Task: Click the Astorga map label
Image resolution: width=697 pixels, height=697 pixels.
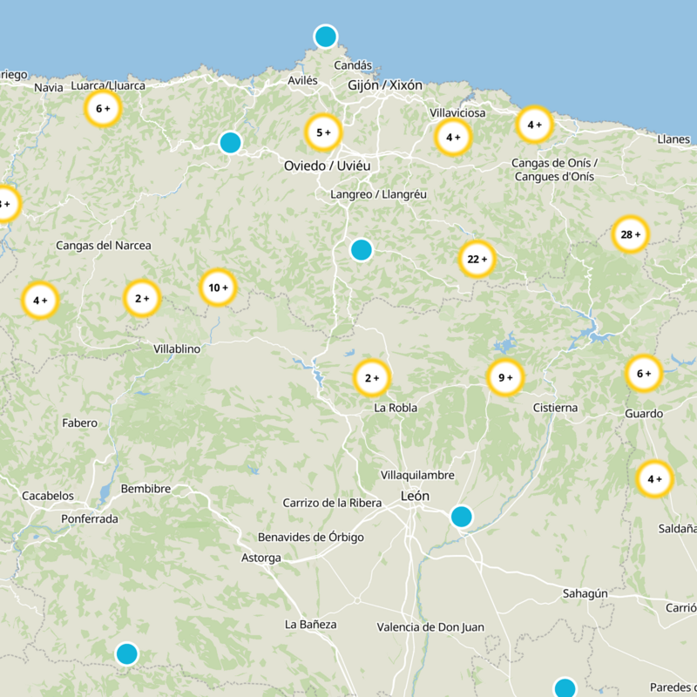Action: click(x=261, y=558)
